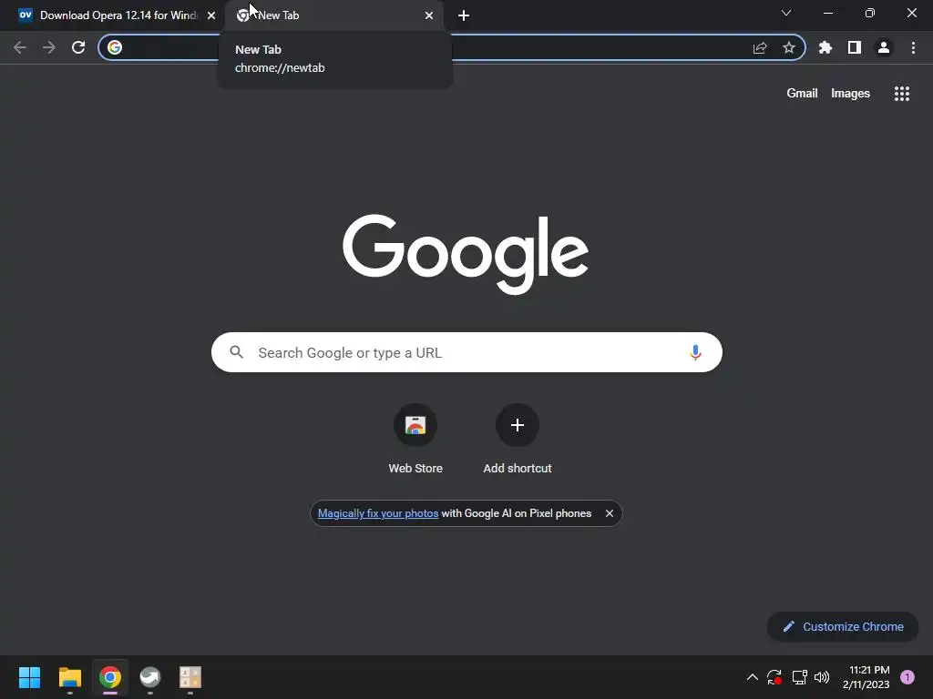Viewport: 933px width, 699px height.
Task: Close the Download Opera tab
Action: pyautogui.click(x=211, y=15)
